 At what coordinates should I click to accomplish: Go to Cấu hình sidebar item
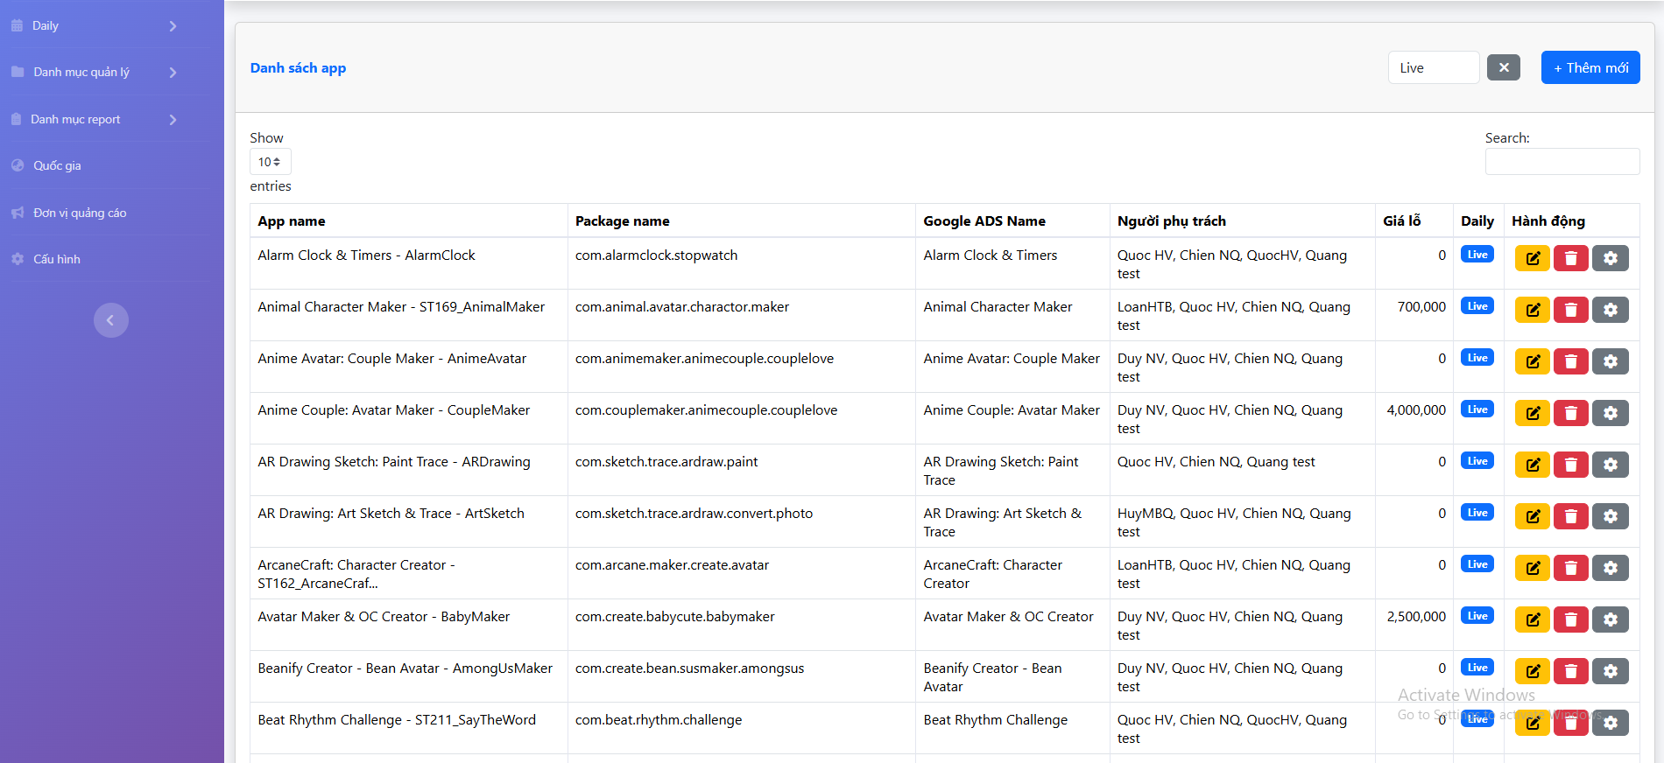57,260
